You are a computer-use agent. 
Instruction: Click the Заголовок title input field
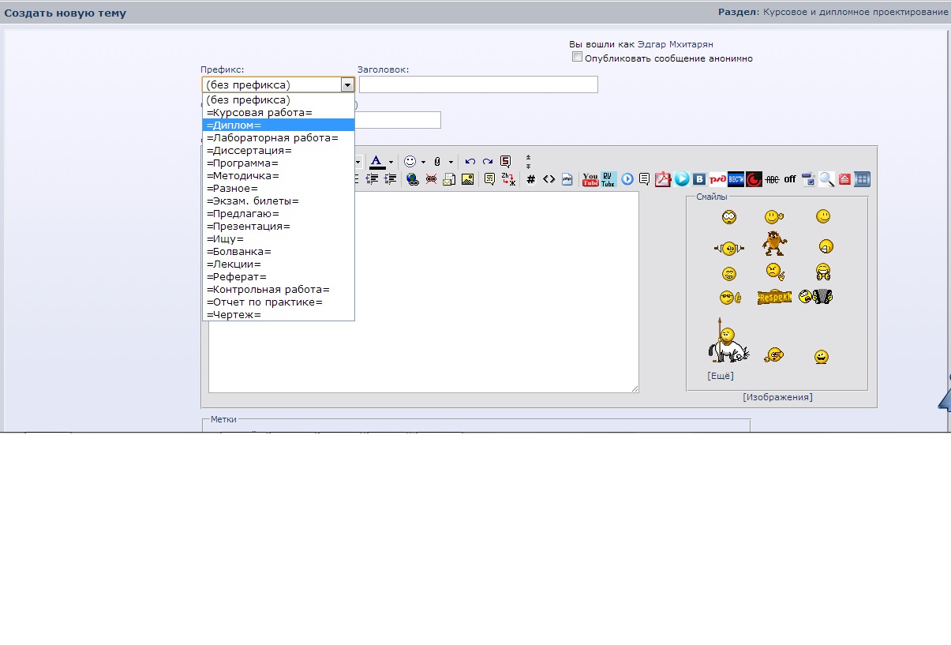tap(478, 84)
